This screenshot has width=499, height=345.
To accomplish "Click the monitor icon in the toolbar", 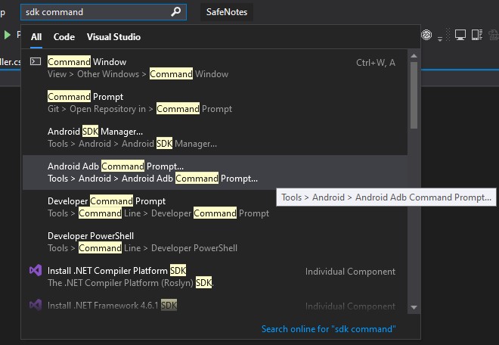I will (x=460, y=34).
